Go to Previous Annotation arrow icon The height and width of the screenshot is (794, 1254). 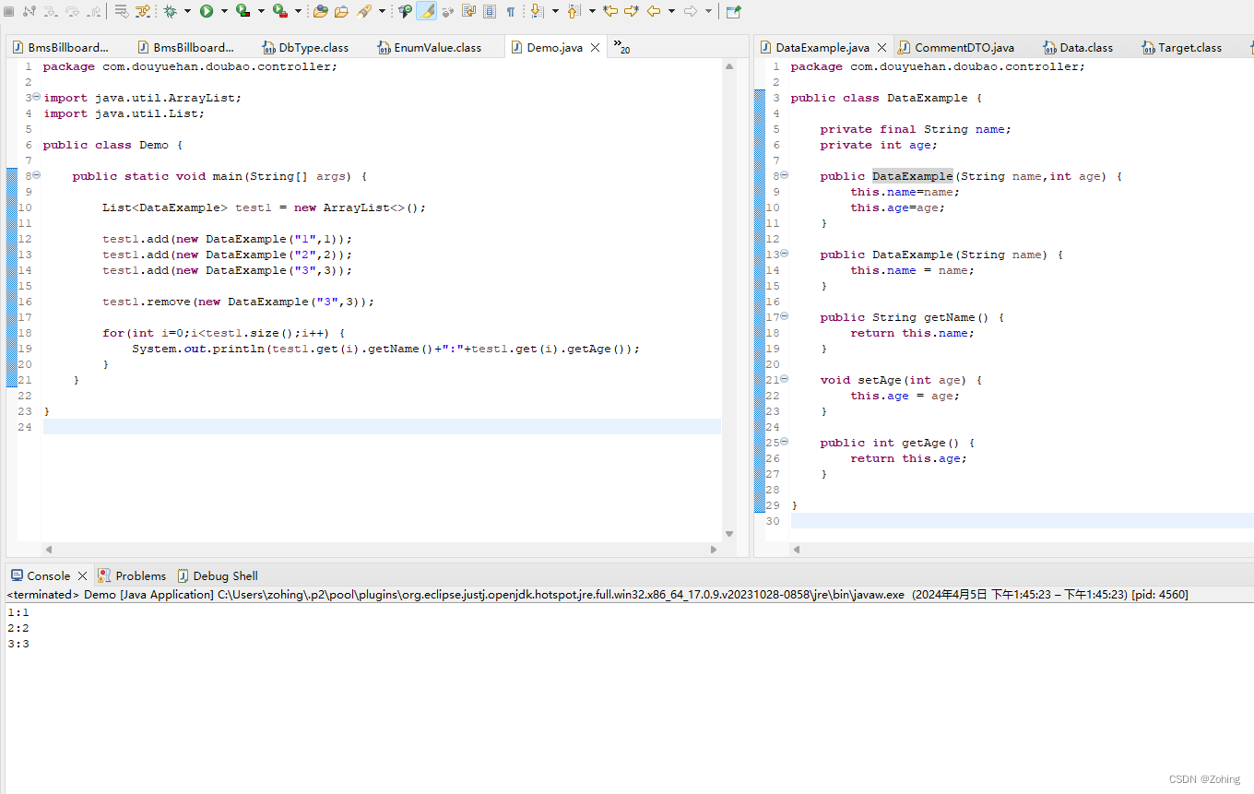[573, 11]
